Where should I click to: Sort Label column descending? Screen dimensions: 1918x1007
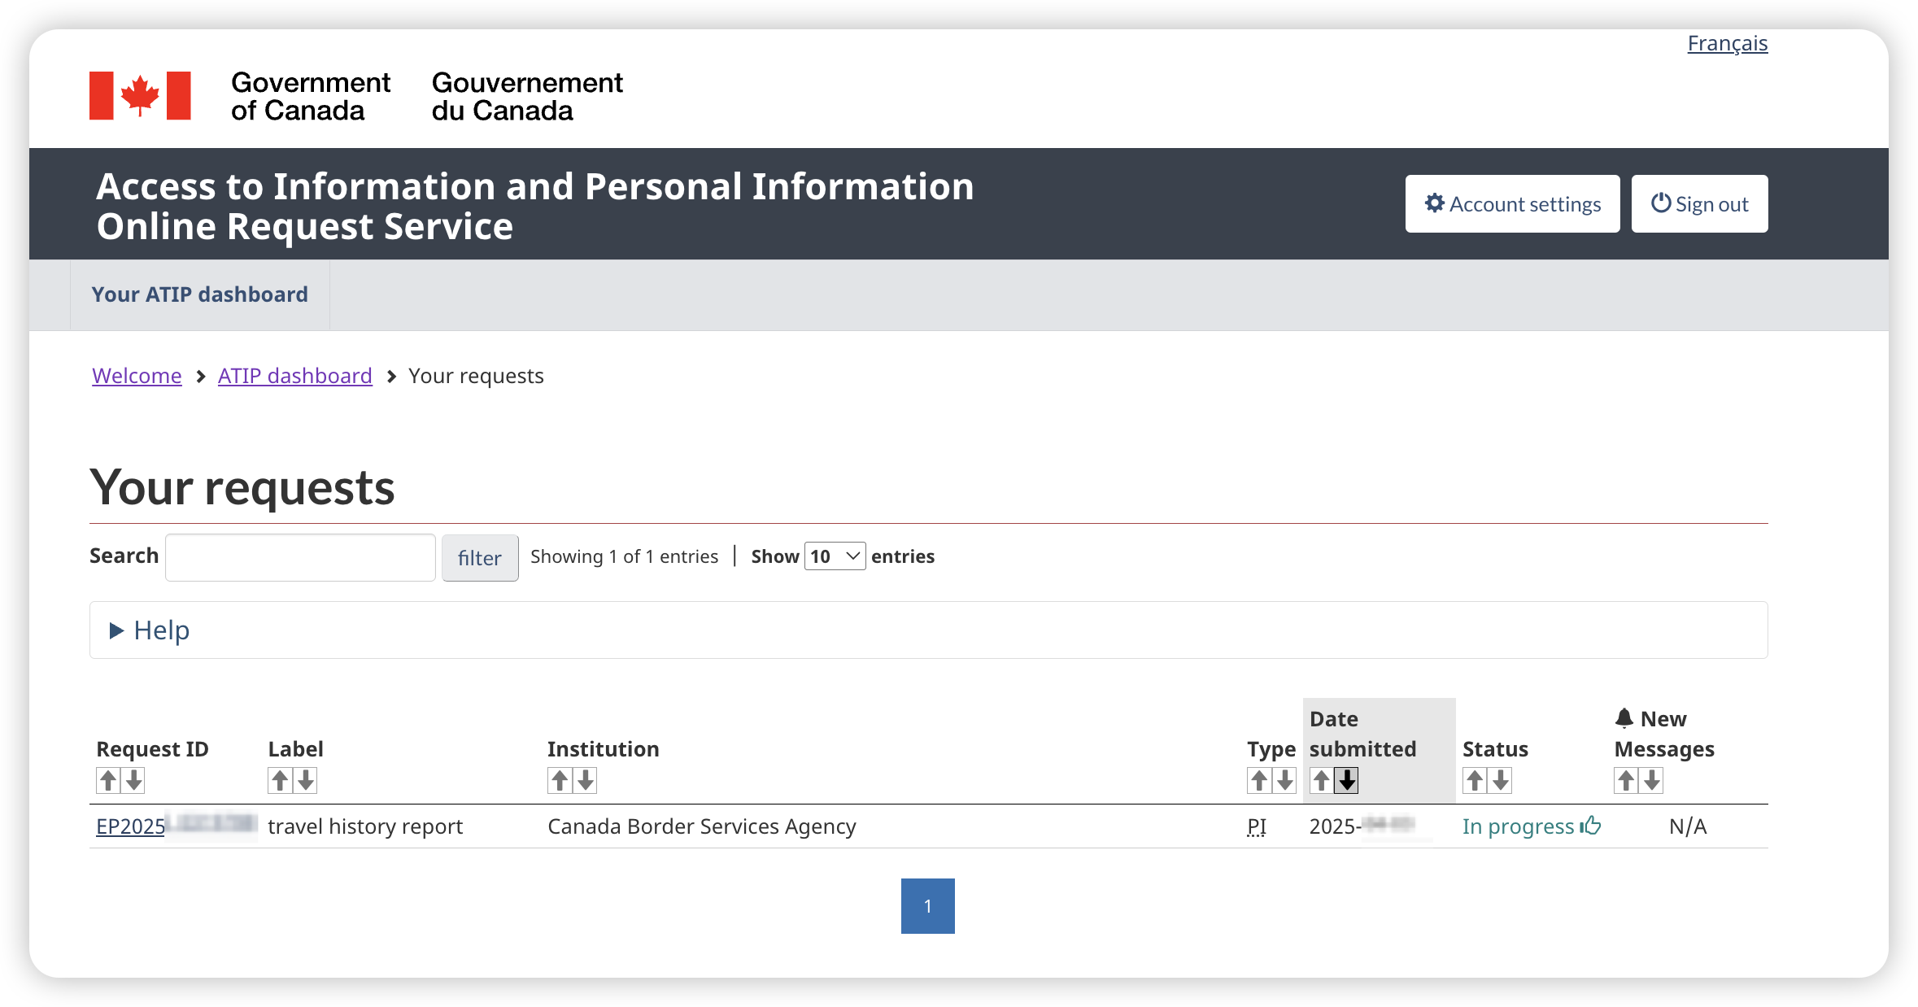click(306, 780)
